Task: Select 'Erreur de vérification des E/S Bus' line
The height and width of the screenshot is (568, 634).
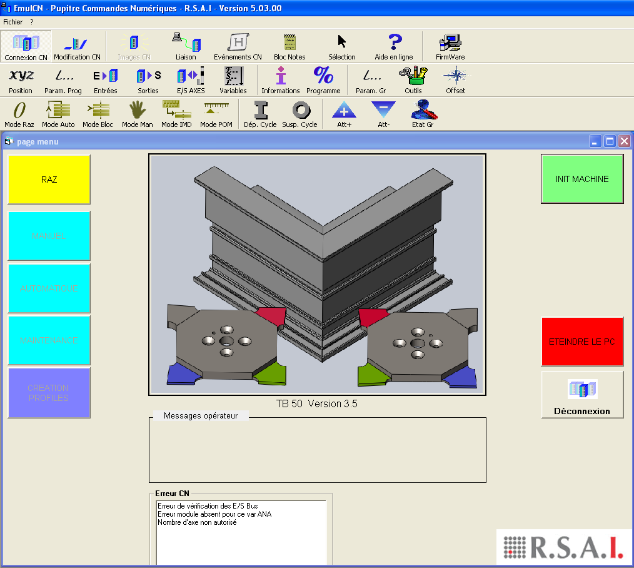Action: (208, 506)
